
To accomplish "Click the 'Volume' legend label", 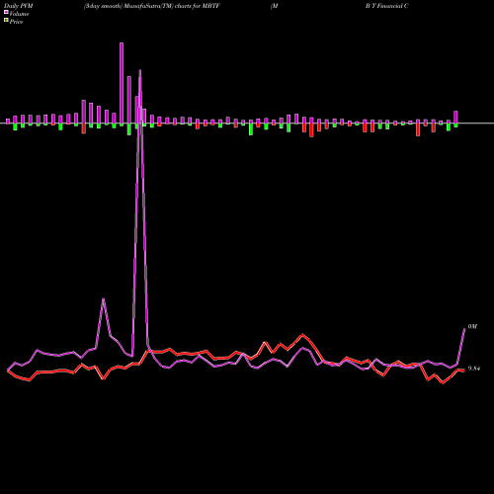I will pyautogui.click(x=19, y=14).
